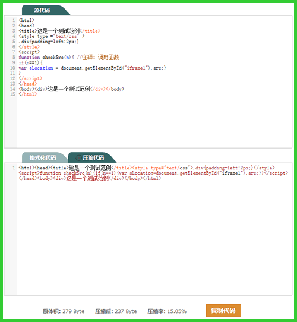Select the 源代码 tab
297x322 pixels.
pyautogui.click(x=46, y=10)
